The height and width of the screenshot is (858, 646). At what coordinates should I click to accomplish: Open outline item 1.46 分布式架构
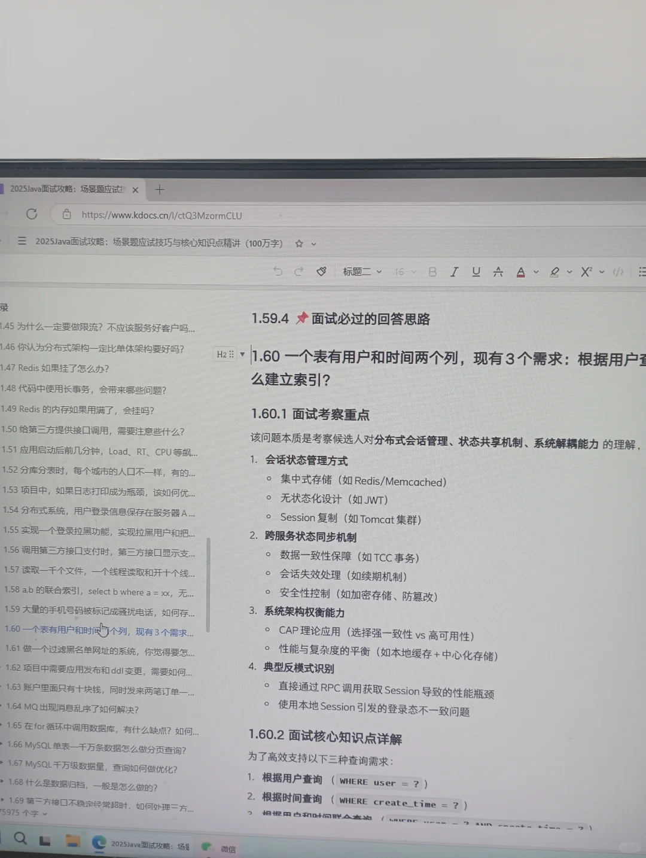92,348
